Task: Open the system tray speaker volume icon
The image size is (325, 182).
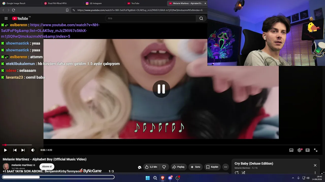Action: (x=308, y=178)
